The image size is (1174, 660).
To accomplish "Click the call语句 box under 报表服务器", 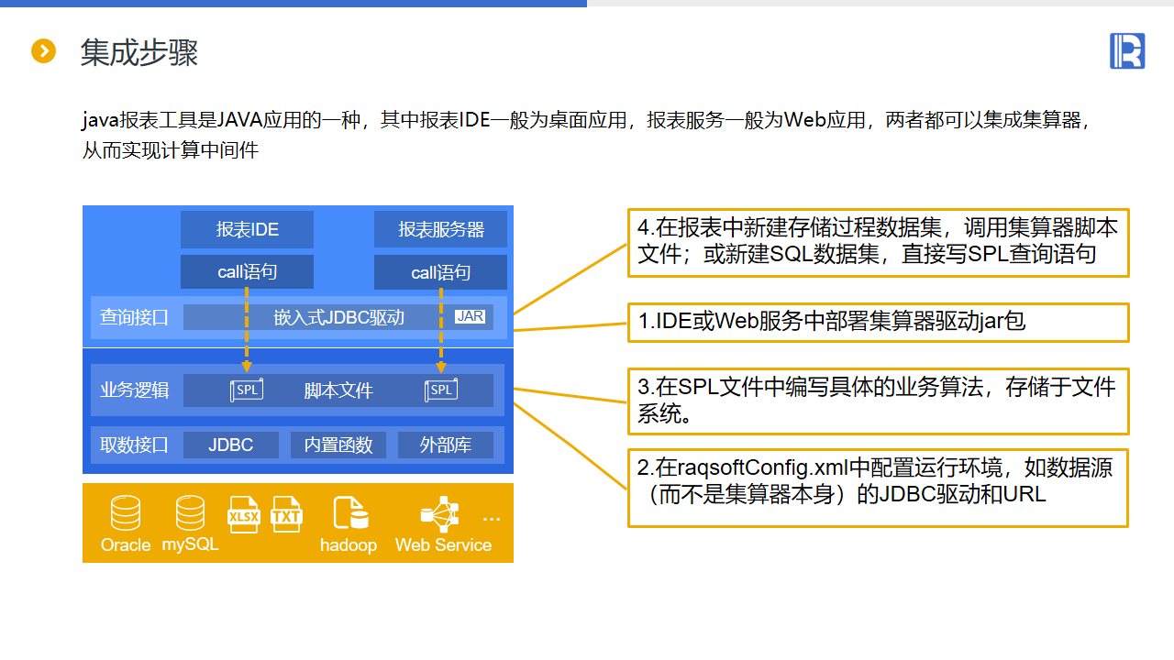I will tap(440, 272).
